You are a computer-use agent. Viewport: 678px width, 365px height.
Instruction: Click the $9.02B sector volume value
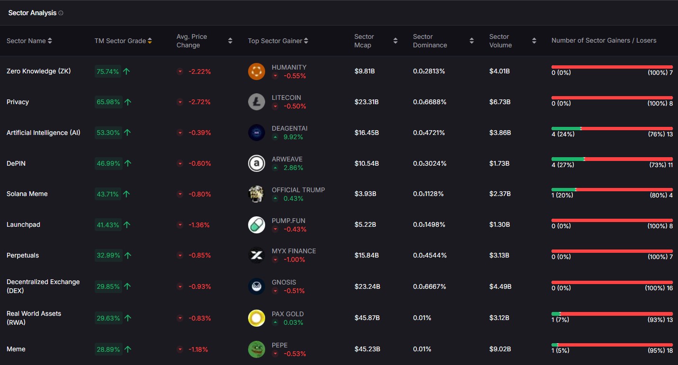pyautogui.click(x=500, y=349)
